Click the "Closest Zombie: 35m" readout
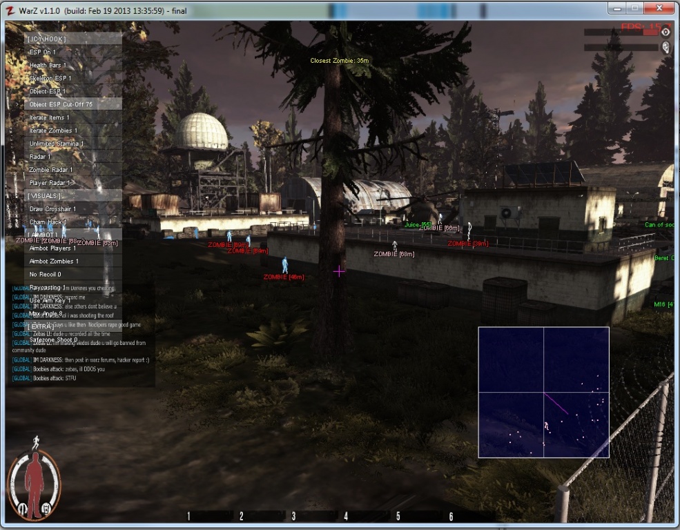Screen dimensions: 680x530 click(340, 61)
